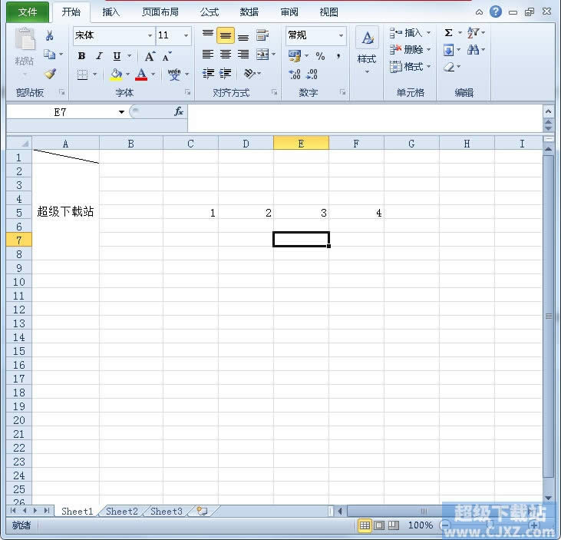Open the font color dropdown arrow

[x=153, y=75]
